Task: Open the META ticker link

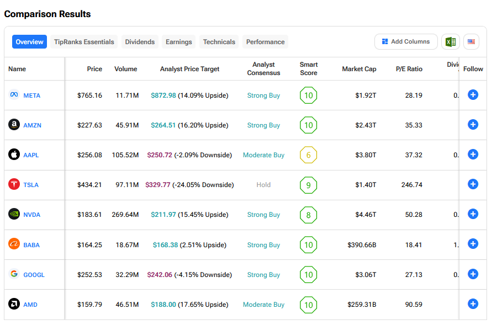Action: click(x=31, y=95)
